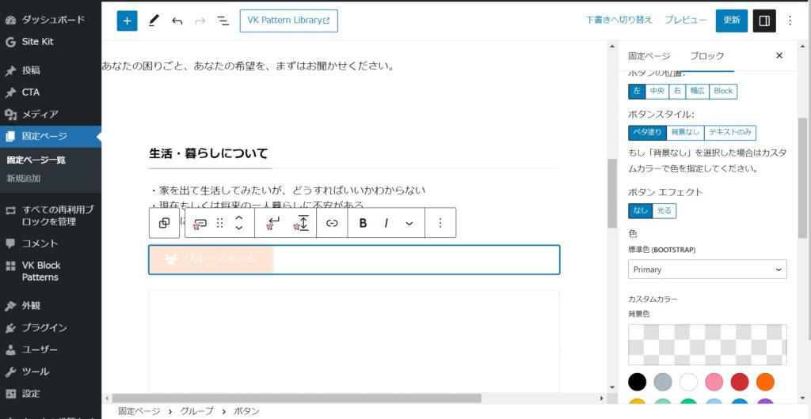Choose 背景なし button style
811x419 pixels.
(685, 132)
